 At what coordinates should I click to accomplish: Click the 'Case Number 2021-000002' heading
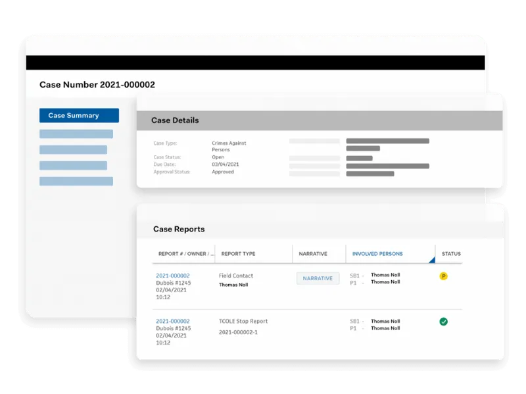click(x=97, y=85)
